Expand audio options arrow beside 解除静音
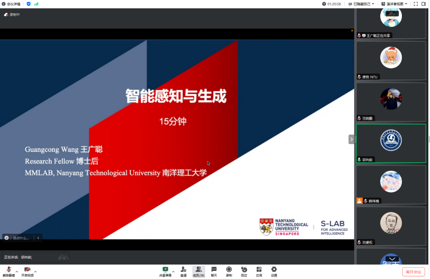This screenshot has height=279, width=430. click(17, 272)
